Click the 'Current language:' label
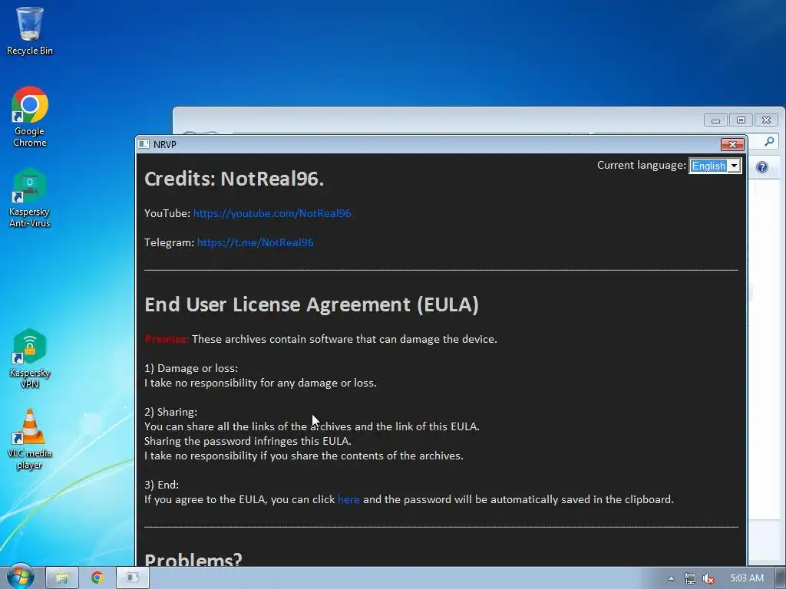 tap(641, 166)
